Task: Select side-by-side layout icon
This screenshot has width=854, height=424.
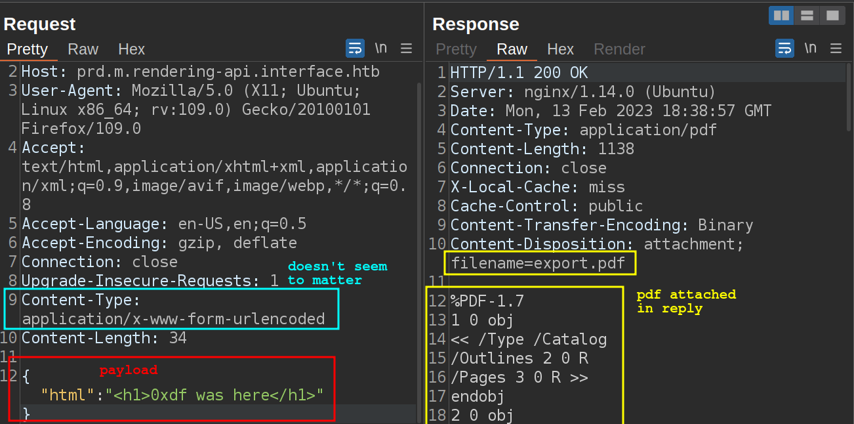Action: coord(781,16)
